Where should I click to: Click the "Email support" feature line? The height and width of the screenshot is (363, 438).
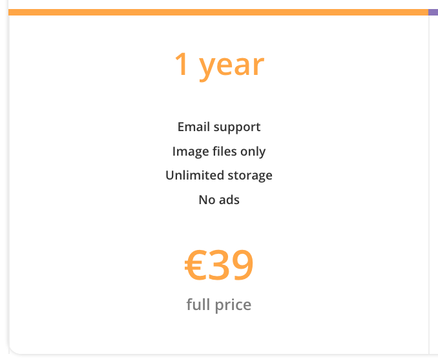coord(219,127)
